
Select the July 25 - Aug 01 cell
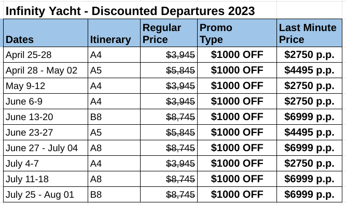point(46,195)
